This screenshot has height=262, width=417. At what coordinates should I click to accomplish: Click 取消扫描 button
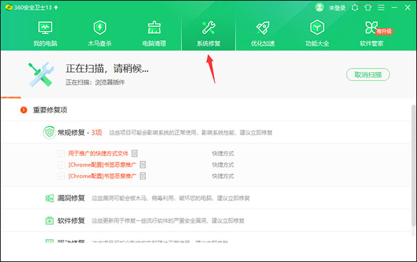[368, 75]
